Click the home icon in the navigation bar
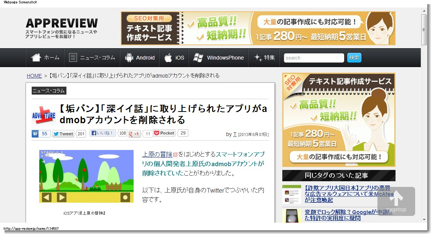 pyautogui.click(x=36, y=57)
